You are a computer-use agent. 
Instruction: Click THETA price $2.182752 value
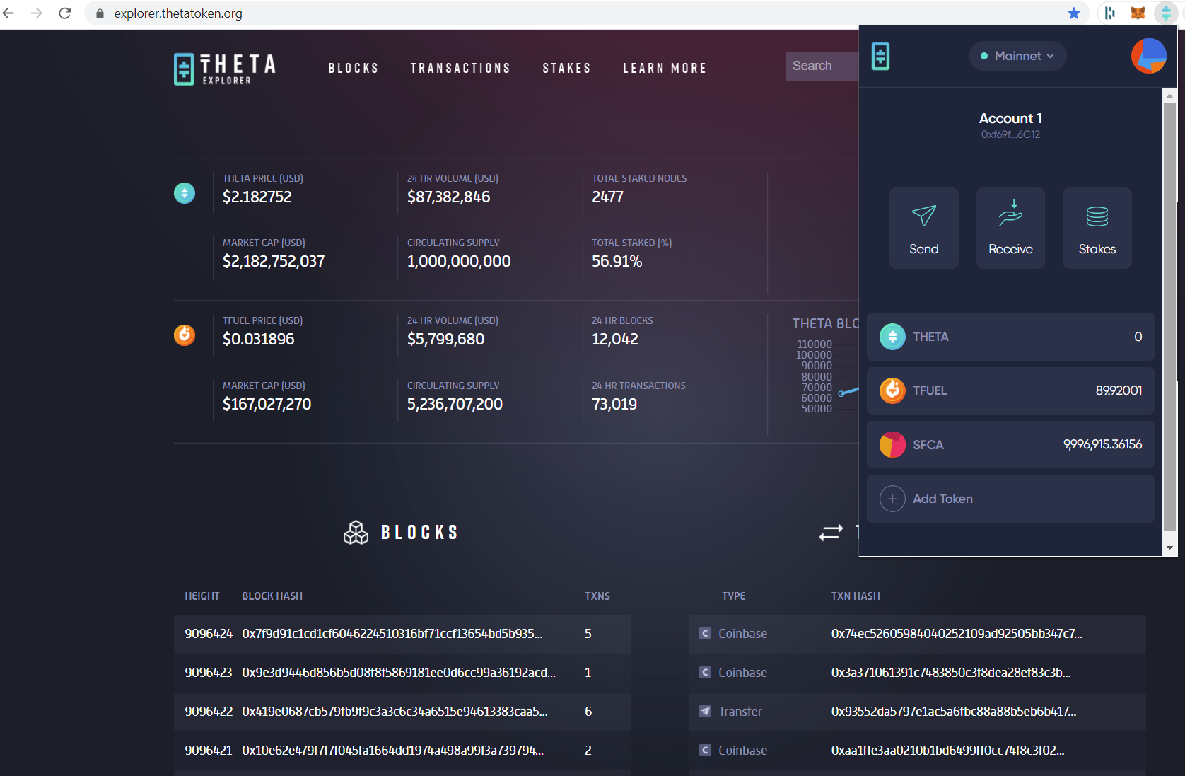(x=257, y=197)
